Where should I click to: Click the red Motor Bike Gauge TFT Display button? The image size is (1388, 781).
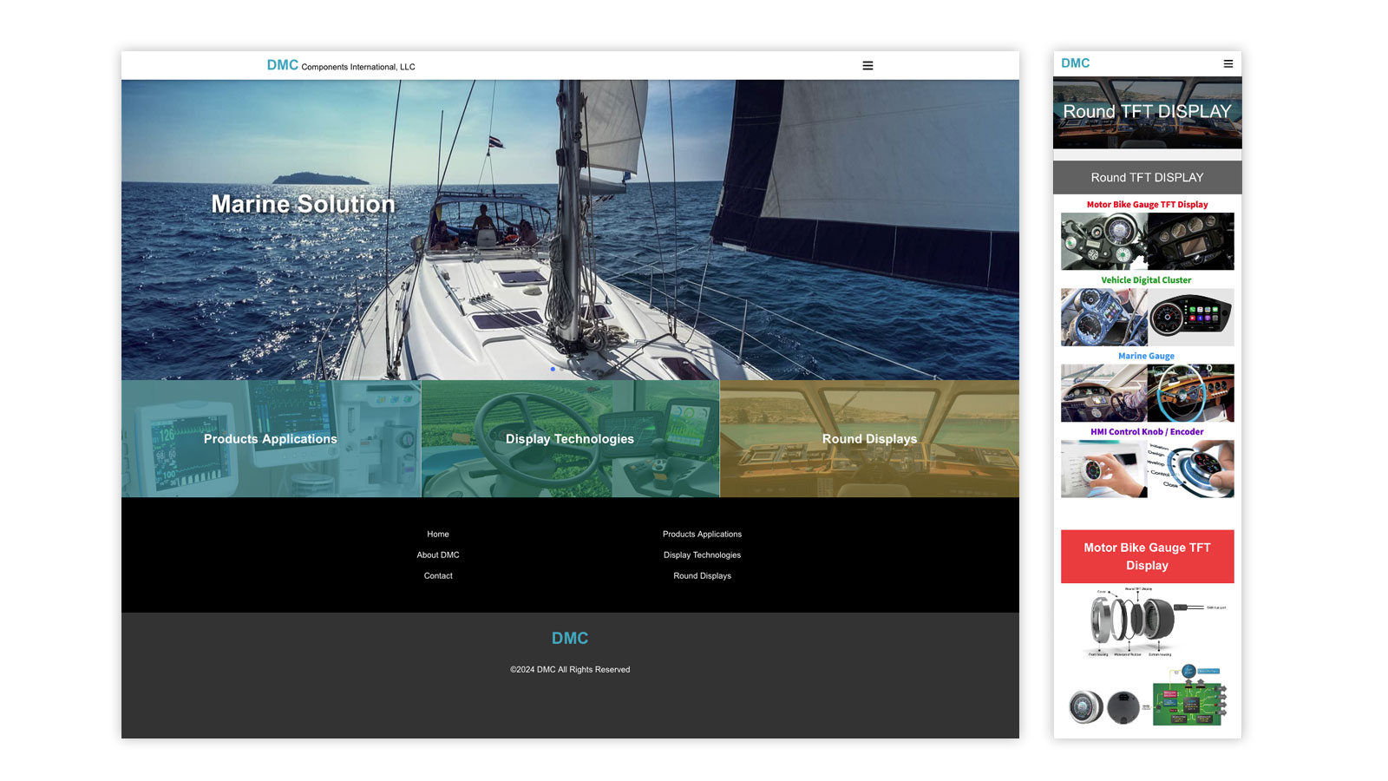coord(1147,556)
